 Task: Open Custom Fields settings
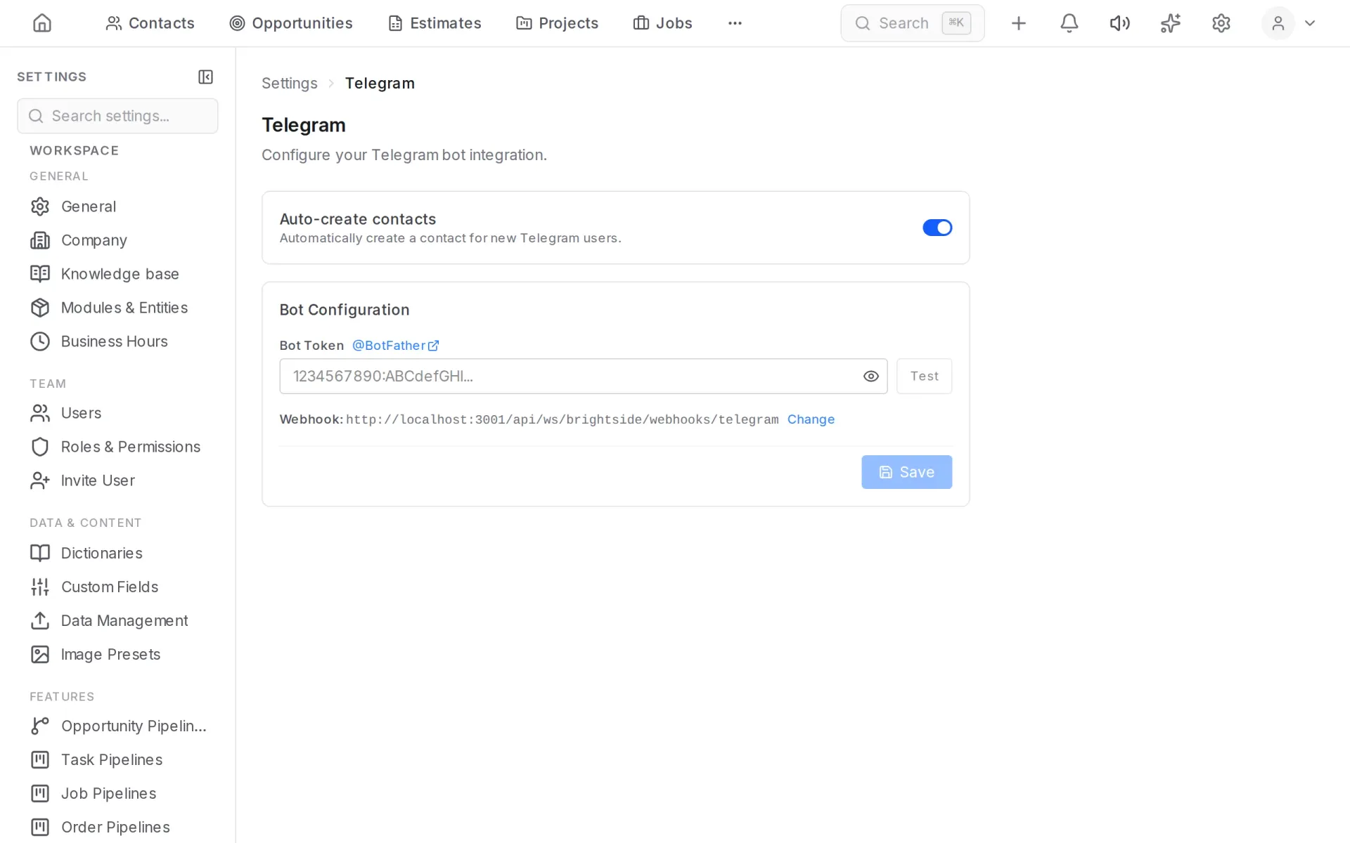click(x=117, y=587)
